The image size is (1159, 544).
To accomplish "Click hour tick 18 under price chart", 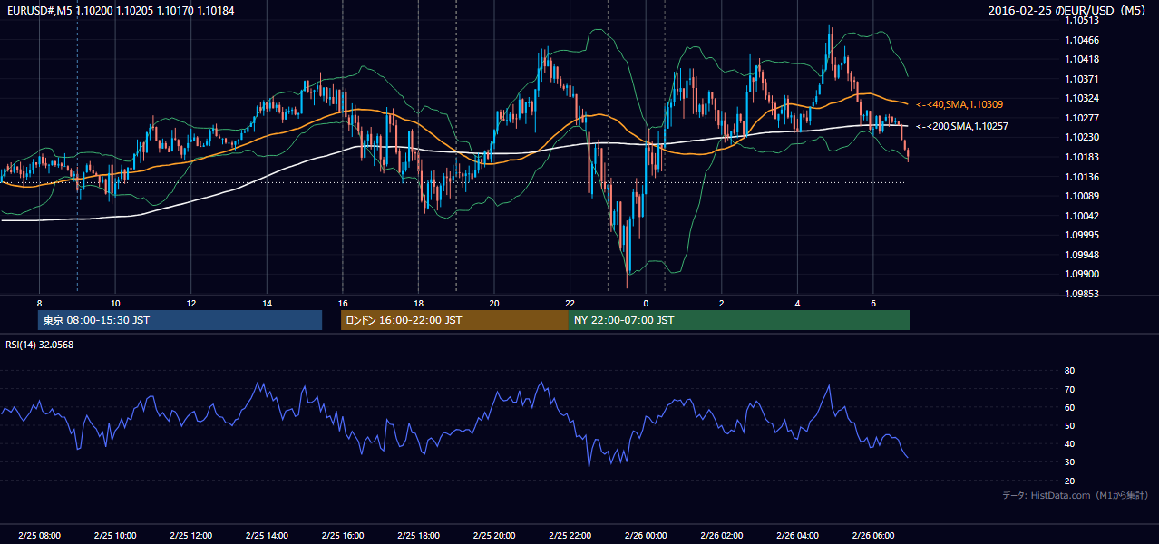I will (x=418, y=303).
